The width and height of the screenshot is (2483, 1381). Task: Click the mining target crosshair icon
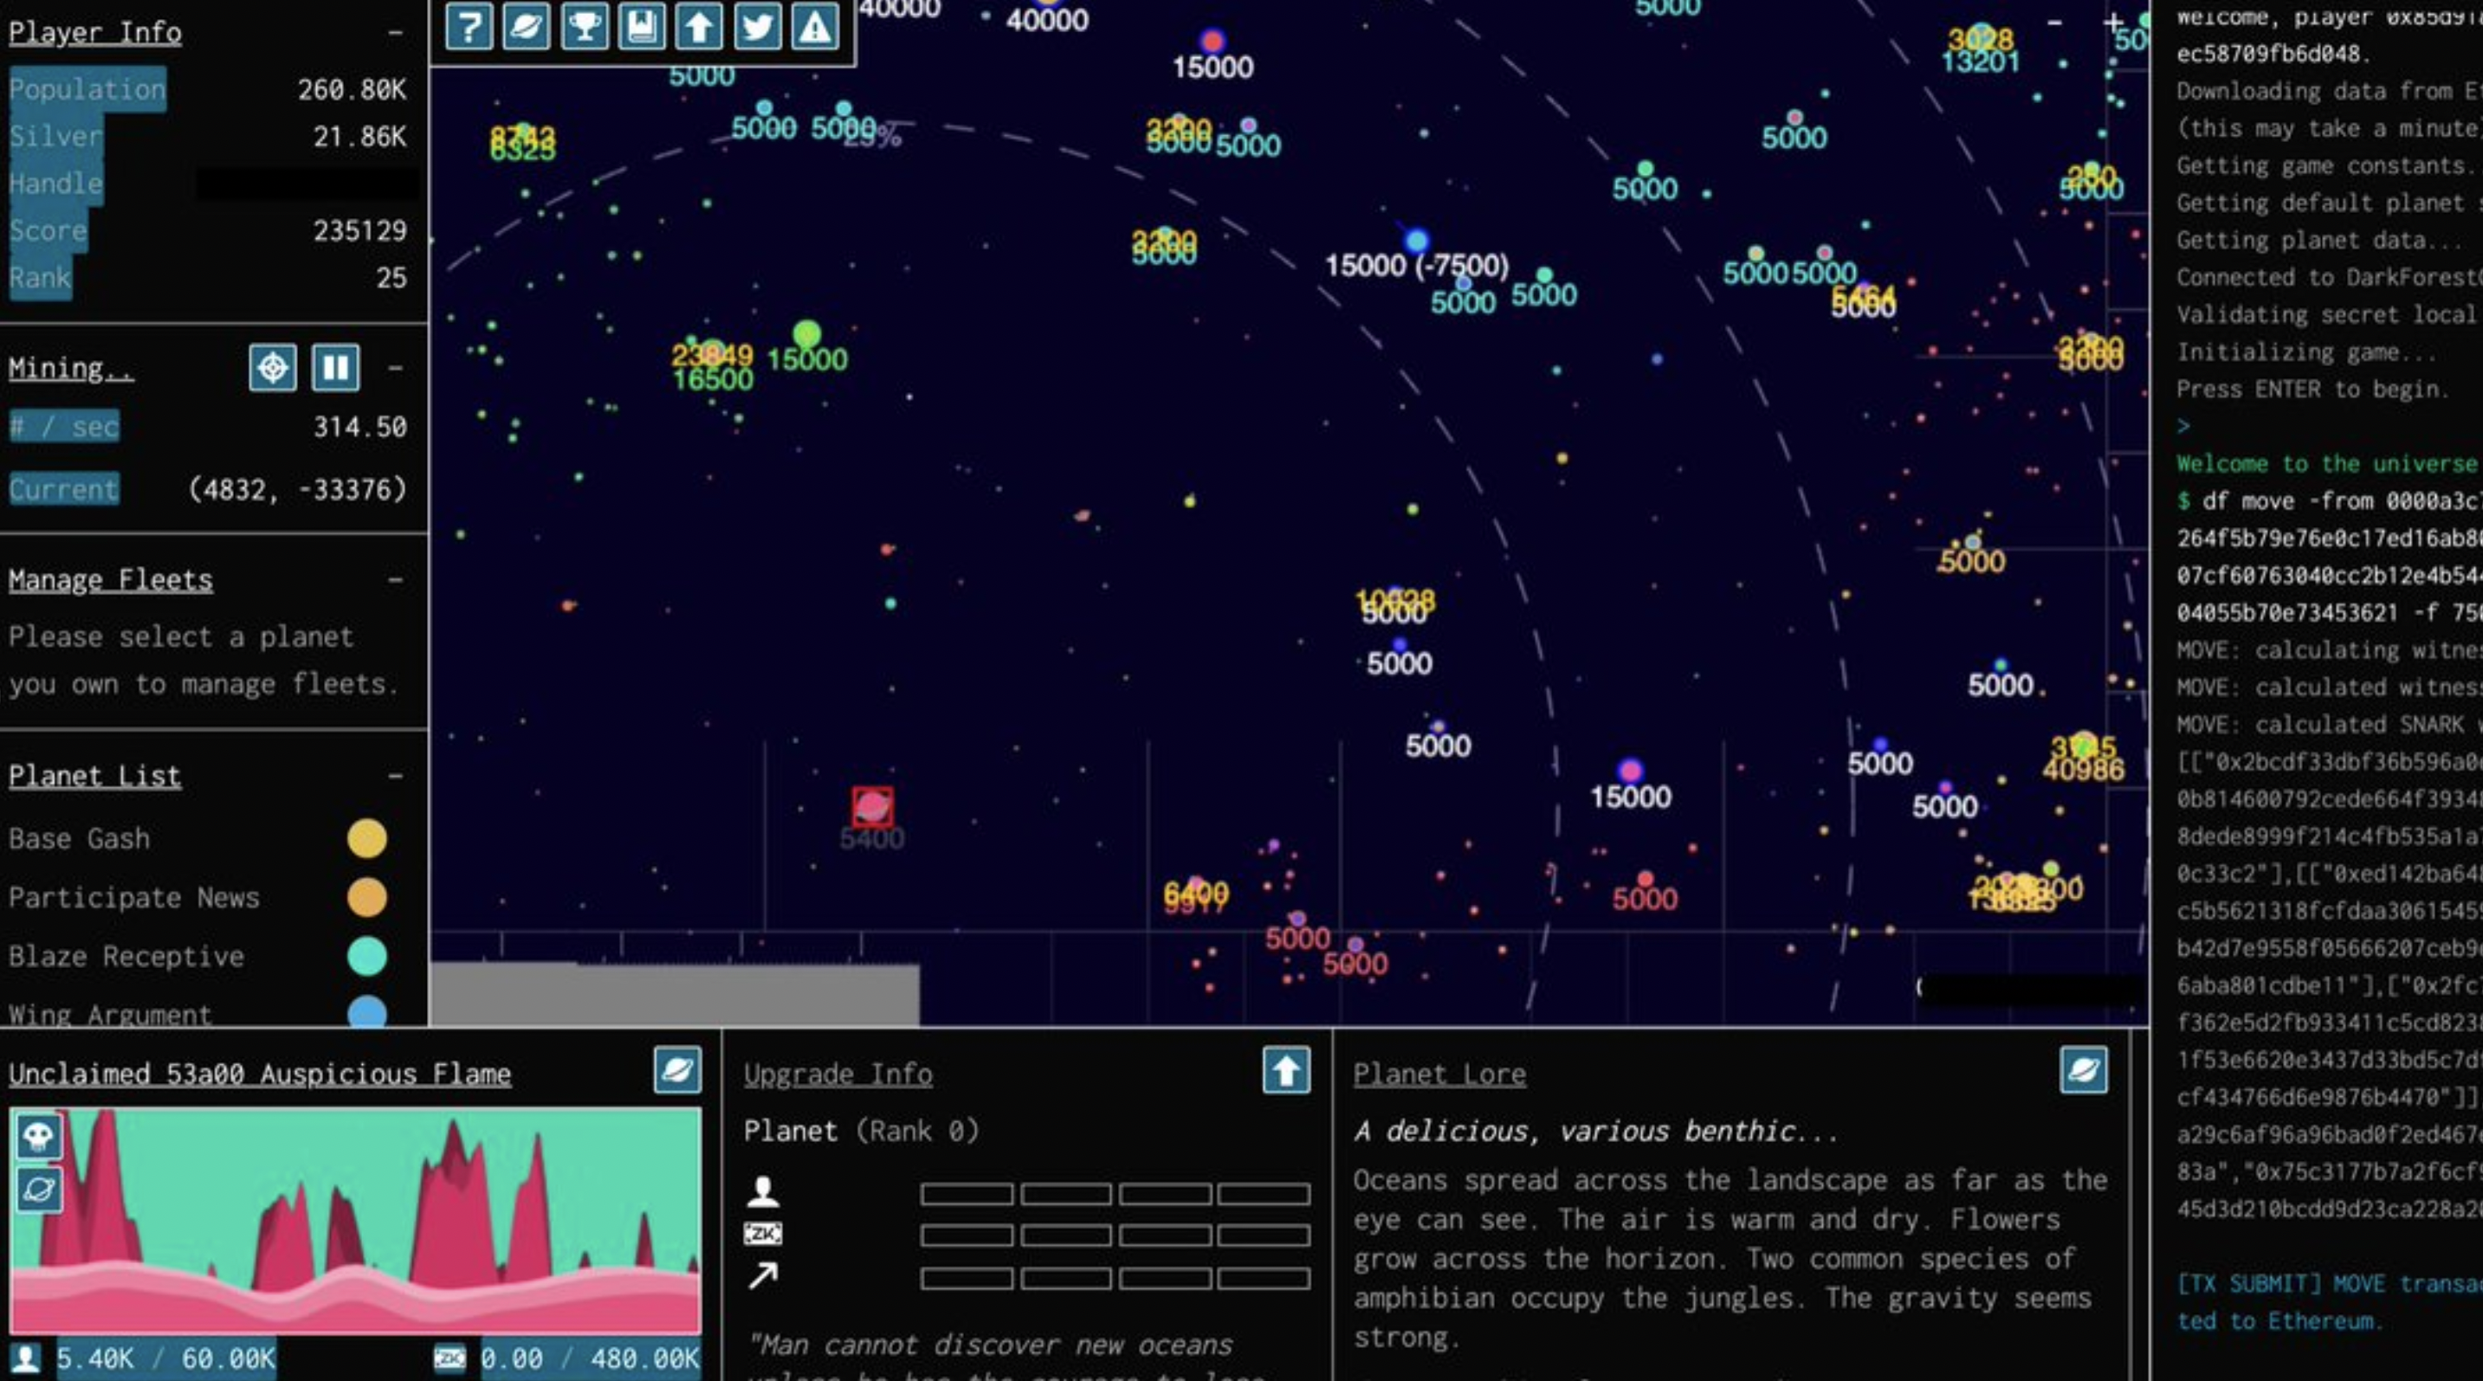pyautogui.click(x=273, y=367)
